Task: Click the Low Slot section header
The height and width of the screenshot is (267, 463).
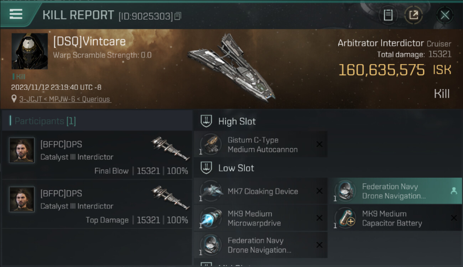Action: point(236,168)
